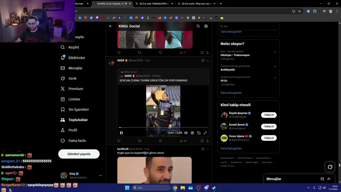Open Bildirimler notifications

73,58
